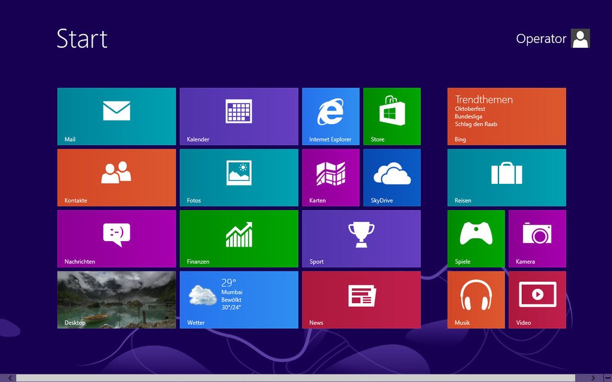
Task: Launch the Kamera tile
Action: click(537, 238)
